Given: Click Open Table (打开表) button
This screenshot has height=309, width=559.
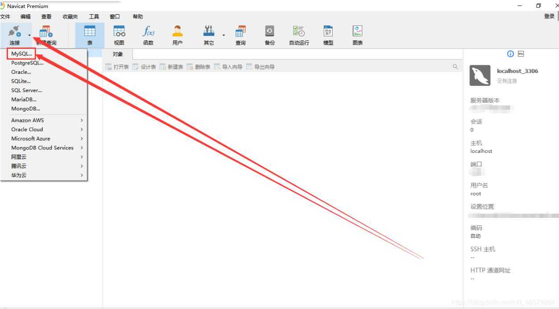Looking at the screenshot, I should coord(117,67).
